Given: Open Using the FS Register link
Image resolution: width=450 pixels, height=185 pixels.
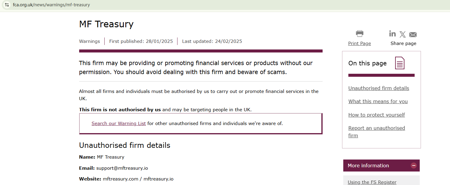Looking at the screenshot, I should pos(372,182).
